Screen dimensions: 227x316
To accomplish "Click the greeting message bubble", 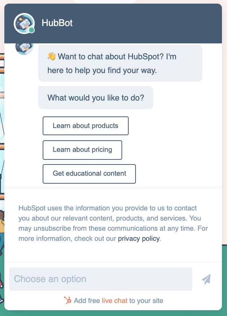I will (120, 63).
